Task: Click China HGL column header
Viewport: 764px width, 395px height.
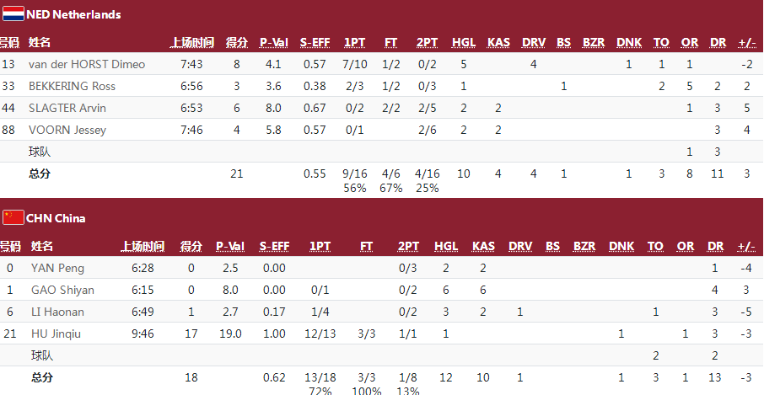Action: (446, 247)
